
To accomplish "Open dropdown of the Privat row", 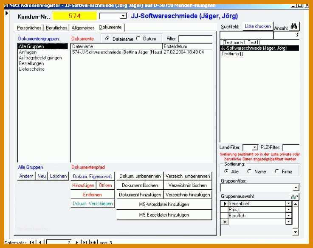I will pyautogui.click(x=289, y=210).
